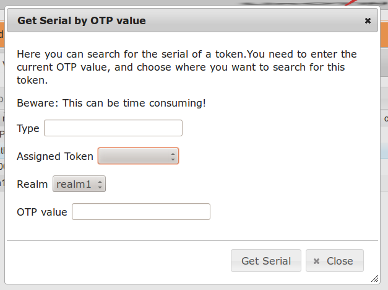Open the Assigned Token dropdown
The image size is (388, 290).
tap(138, 156)
